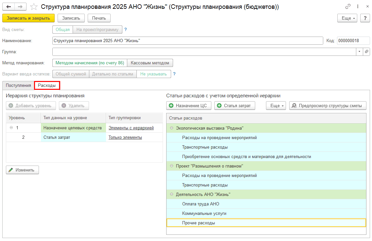
Task: Switch to the Поступления tab
Action: click(x=18, y=85)
